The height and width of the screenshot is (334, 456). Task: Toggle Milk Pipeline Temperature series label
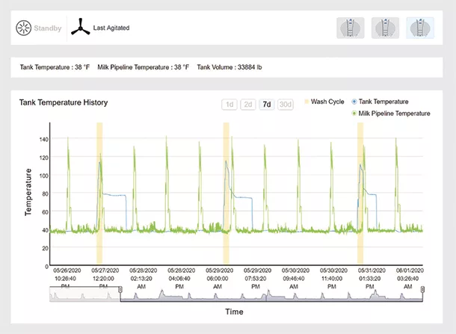click(x=394, y=114)
